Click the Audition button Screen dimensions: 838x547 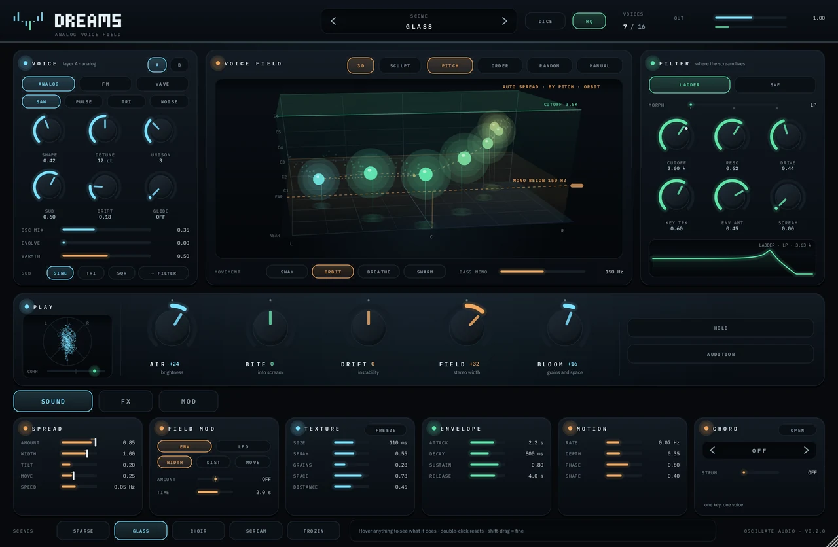[x=721, y=354]
